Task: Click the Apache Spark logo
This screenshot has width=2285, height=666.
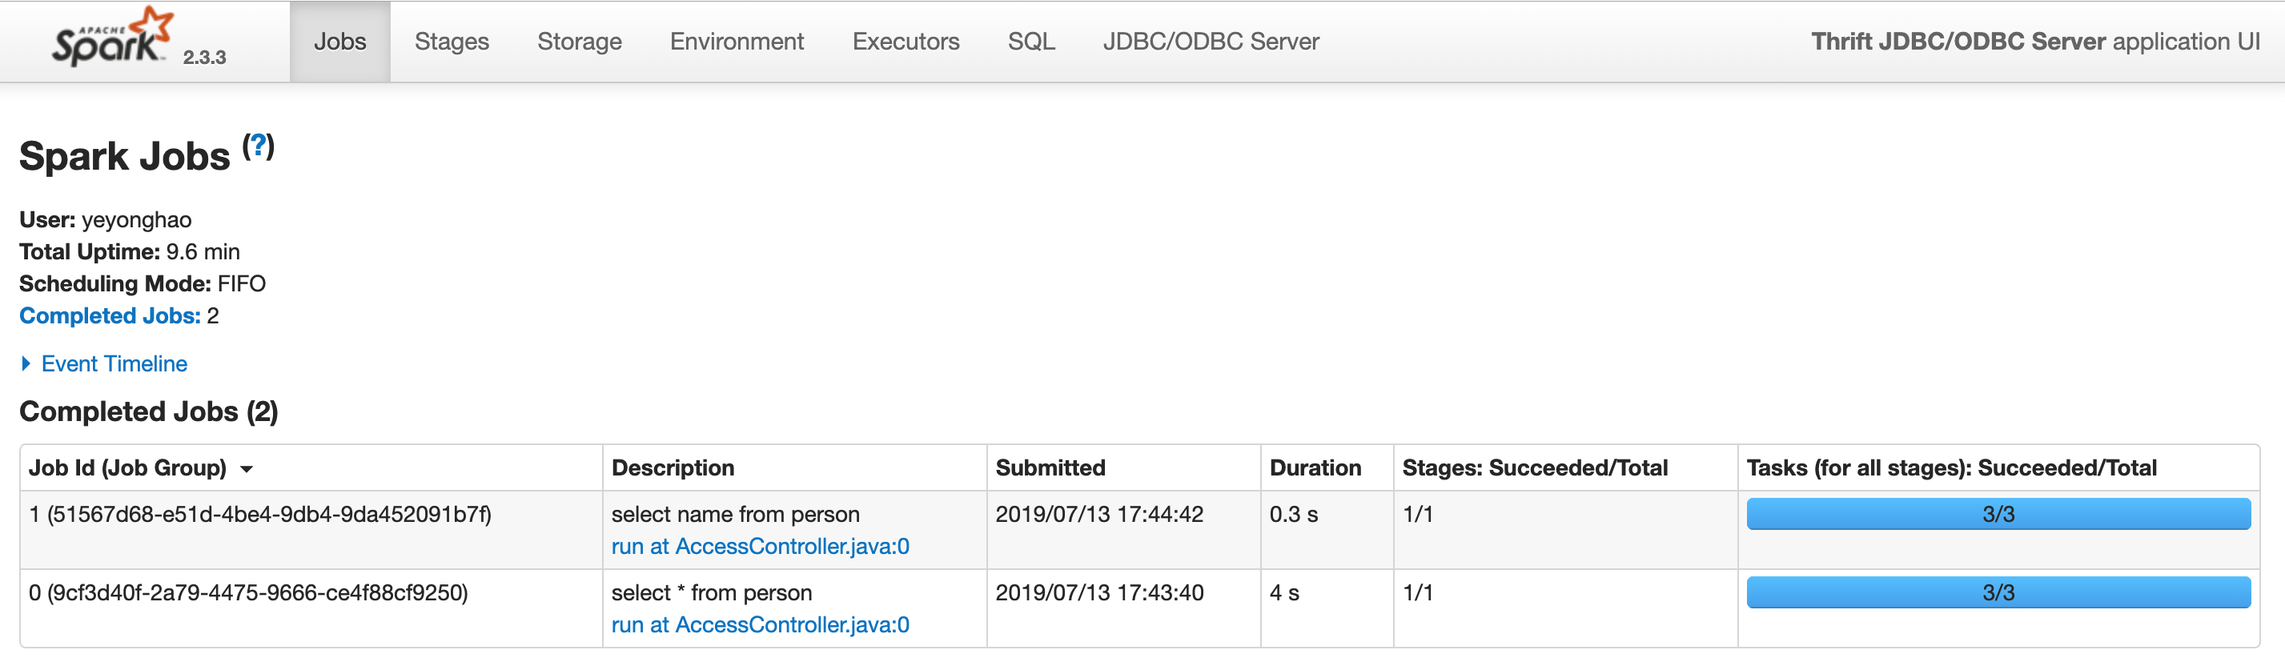Action: click(x=112, y=38)
